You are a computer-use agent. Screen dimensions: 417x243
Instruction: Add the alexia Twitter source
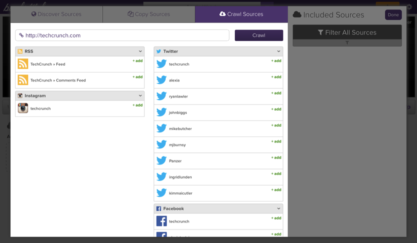tap(276, 77)
